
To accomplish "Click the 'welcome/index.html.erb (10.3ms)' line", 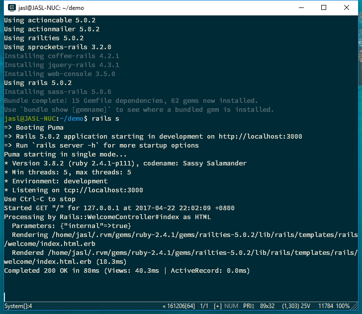I will click(65, 262).
